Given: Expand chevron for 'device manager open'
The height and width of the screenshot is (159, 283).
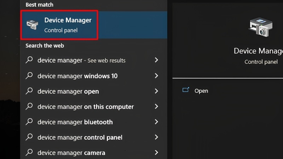Looking at the screenshot, I should coord(156,91).
